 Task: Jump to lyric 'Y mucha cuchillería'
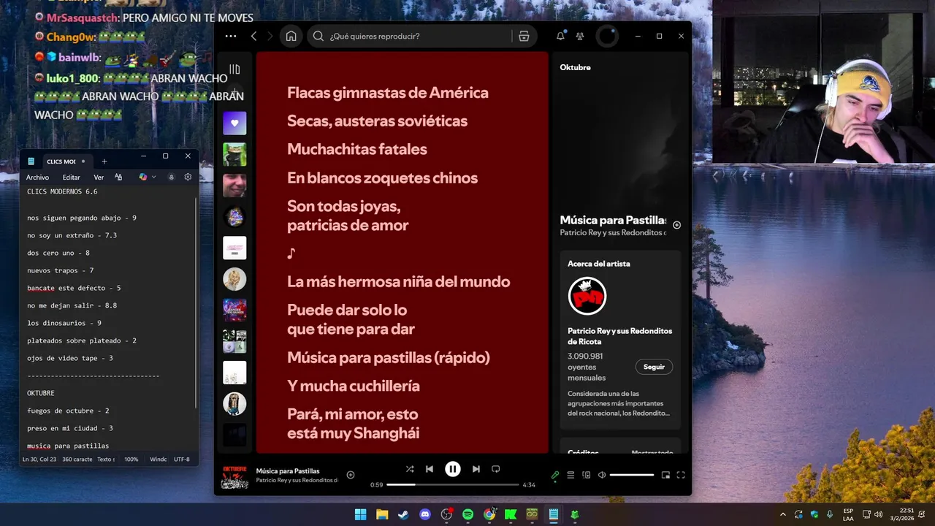pyautogui.click(x=354, y=386)
